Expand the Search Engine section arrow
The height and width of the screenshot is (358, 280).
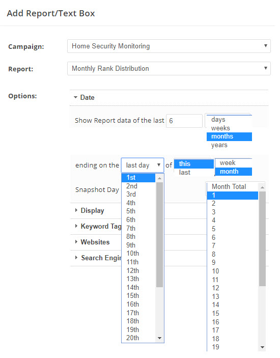(76, 258)
